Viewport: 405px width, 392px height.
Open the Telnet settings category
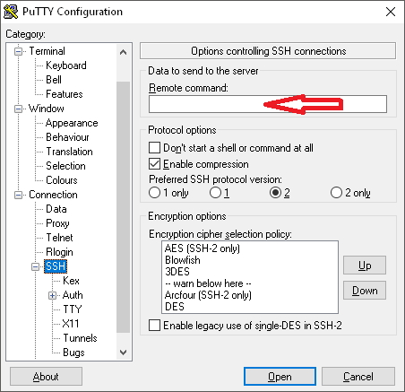pos(59,238)
